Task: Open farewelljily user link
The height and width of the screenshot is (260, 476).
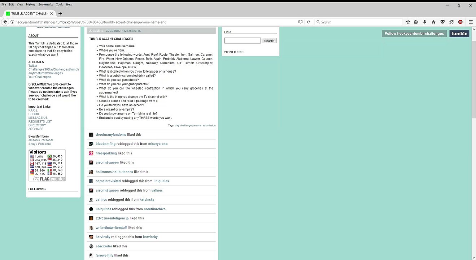Action: tap(105, 256)
